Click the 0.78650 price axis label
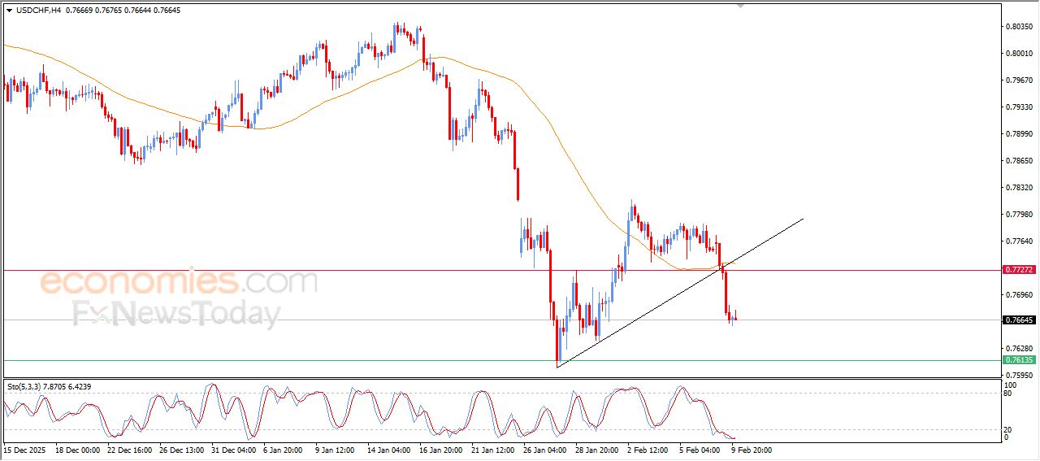 1019,161
